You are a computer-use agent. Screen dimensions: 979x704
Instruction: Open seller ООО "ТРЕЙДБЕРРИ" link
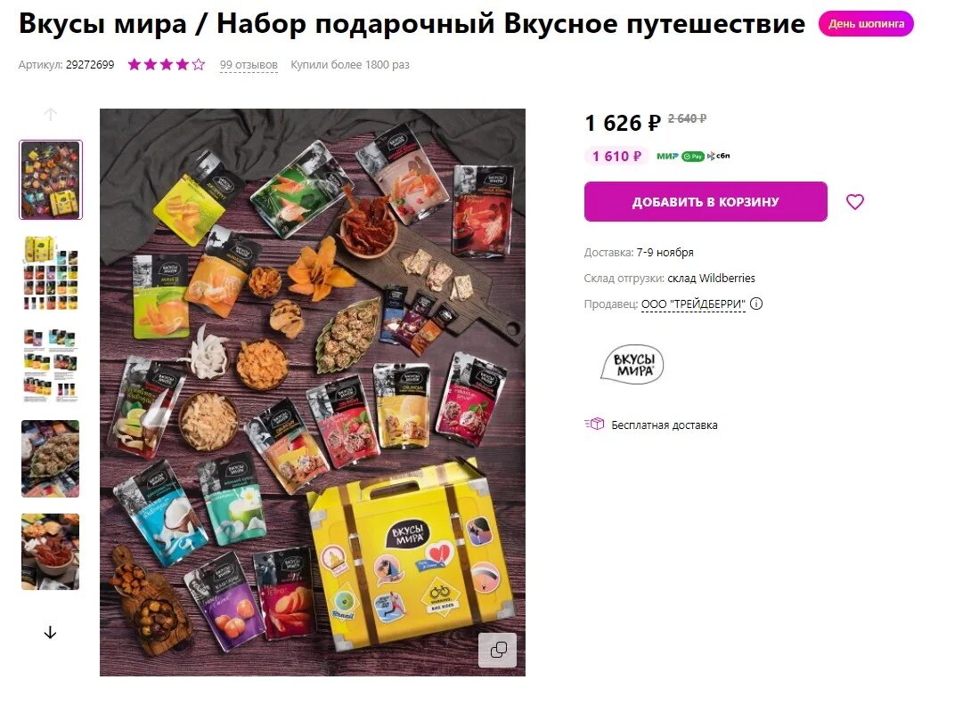pyautogui.click(x=693, y=304)
